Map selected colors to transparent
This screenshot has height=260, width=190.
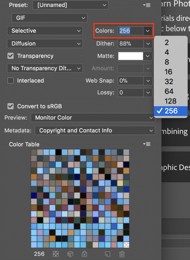pos(56,254)
